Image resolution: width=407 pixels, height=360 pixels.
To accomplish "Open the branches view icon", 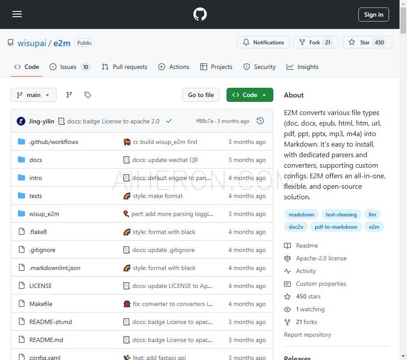I will (x=69, y=95).
